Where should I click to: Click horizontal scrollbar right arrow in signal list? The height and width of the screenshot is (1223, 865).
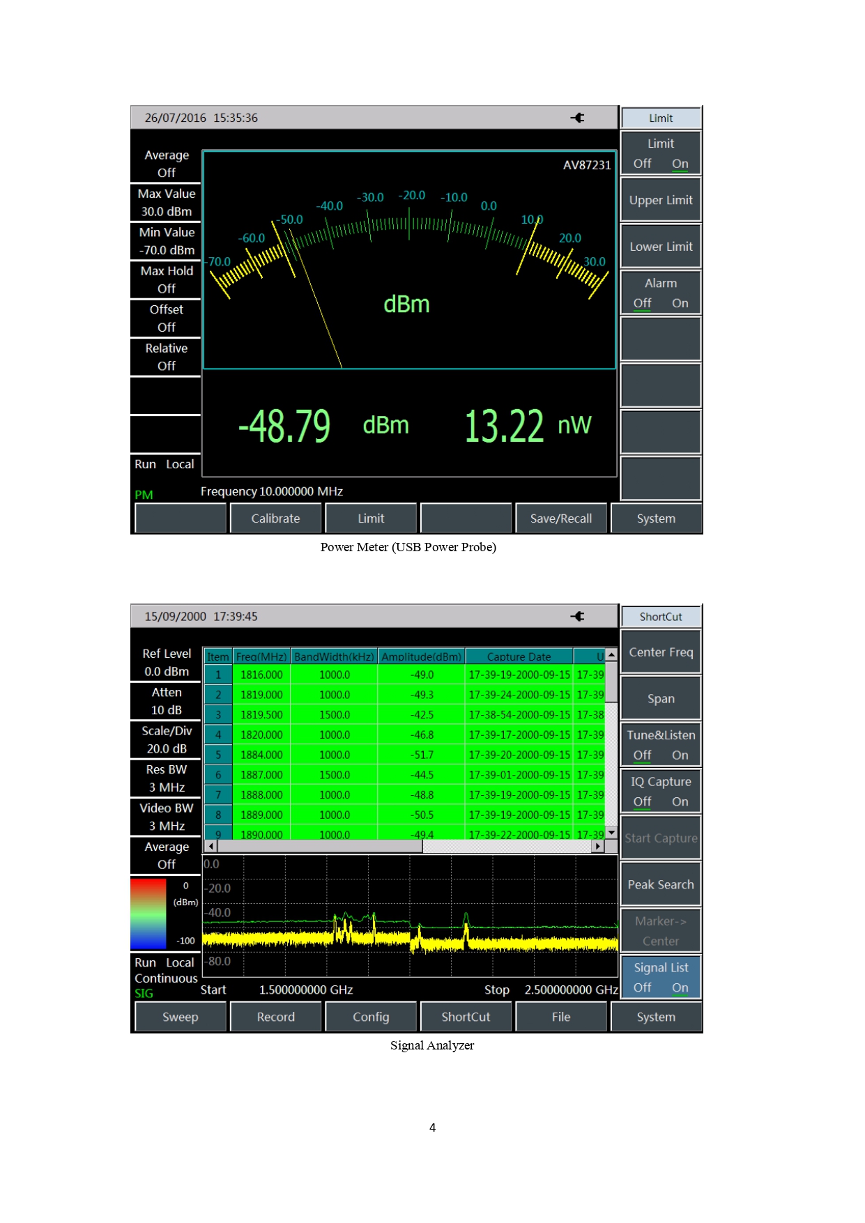point(597,846)
